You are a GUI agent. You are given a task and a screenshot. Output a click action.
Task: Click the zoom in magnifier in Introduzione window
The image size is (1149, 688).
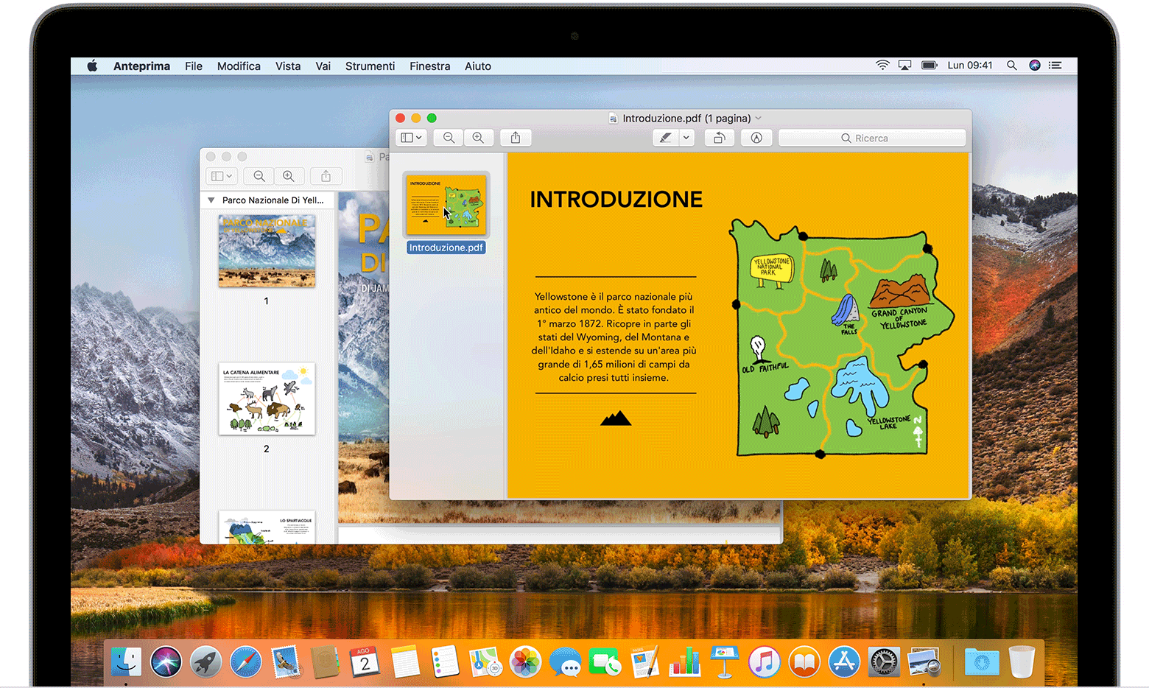(x=478, y=138)
